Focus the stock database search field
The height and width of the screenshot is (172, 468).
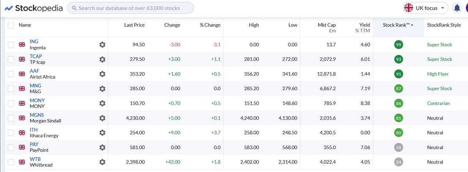pyautogui.click(x=130, y=8)
